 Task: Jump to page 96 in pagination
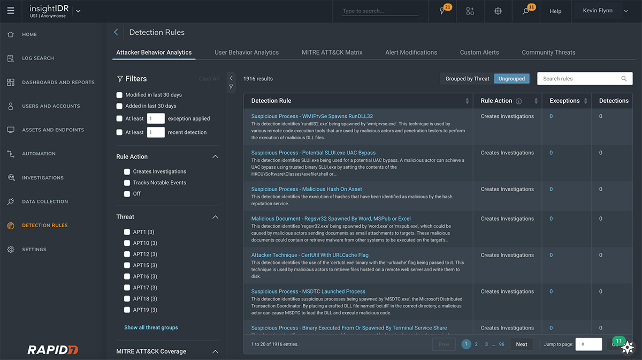pos(502,344)
